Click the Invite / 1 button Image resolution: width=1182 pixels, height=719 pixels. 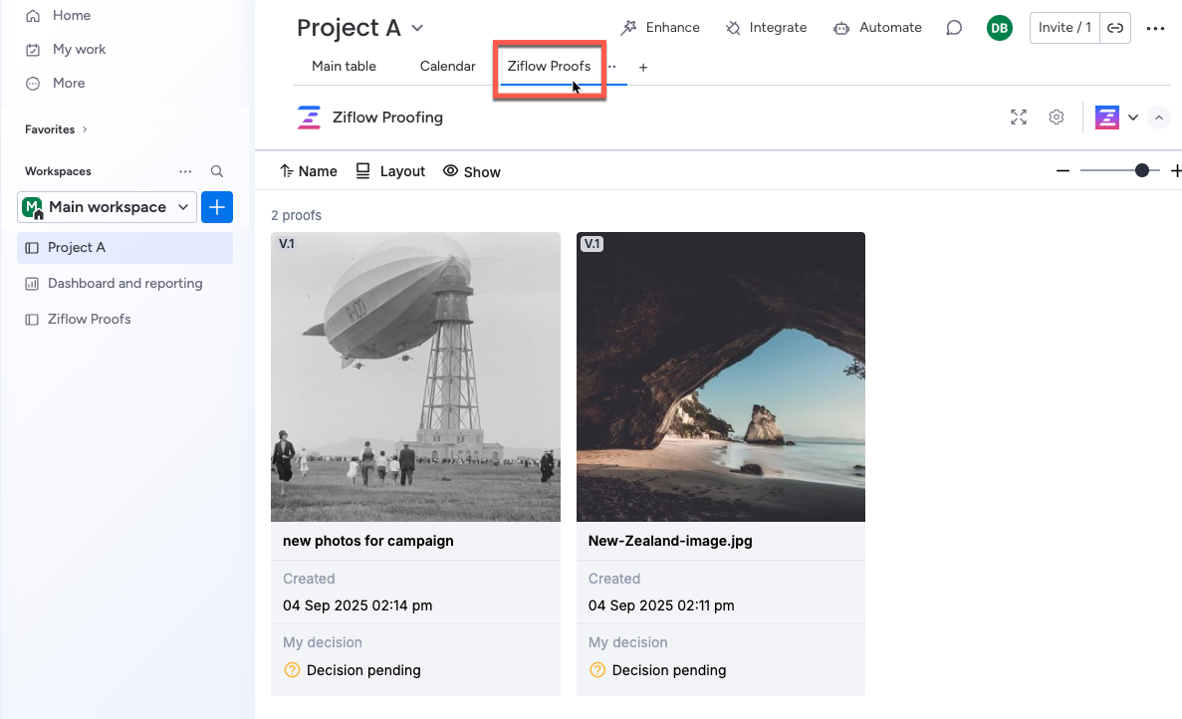1064,28
